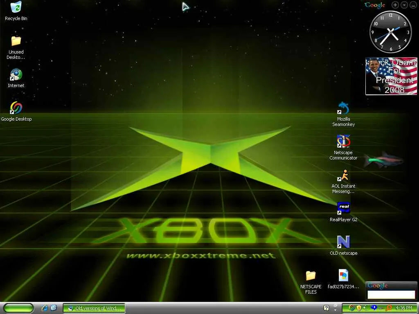Click the question mark help icon on taskbar
The height and width of the screenshot is (314, 419).
(x=326, y=308)
